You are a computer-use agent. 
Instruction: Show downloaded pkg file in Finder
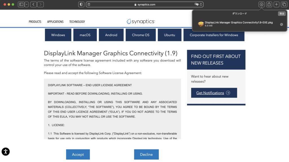pos(281,24)
